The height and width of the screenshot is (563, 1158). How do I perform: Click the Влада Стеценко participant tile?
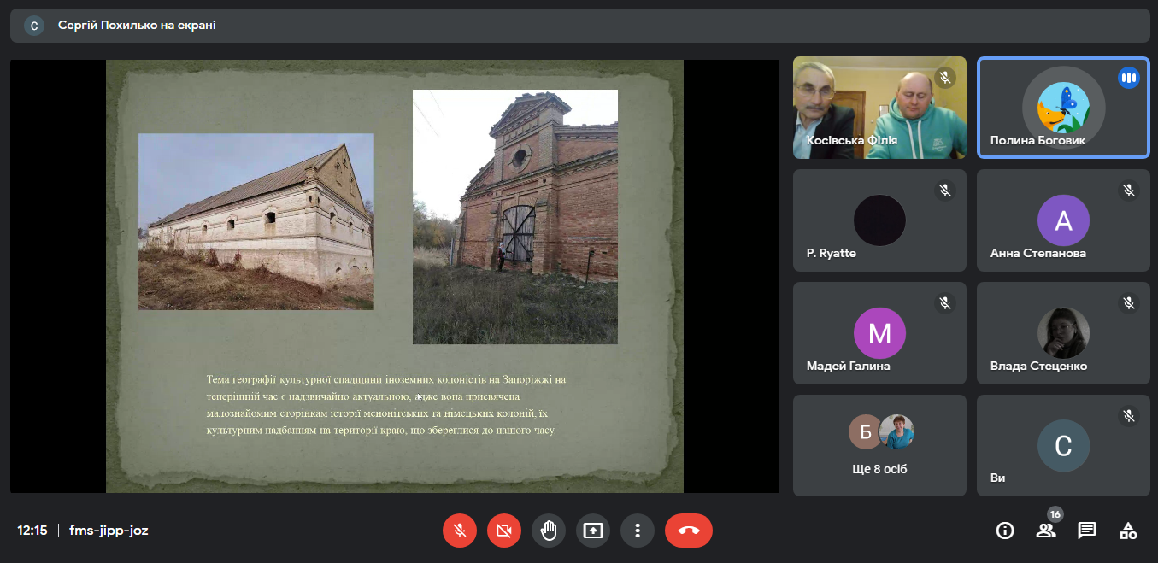click(1062, 333)
